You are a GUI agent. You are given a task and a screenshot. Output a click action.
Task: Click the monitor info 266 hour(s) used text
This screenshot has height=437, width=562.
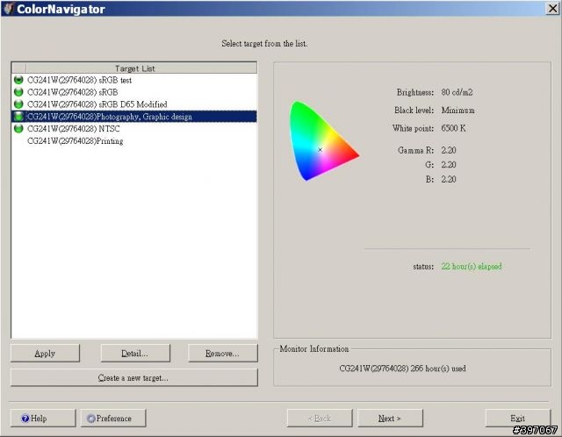pos(402,369)
